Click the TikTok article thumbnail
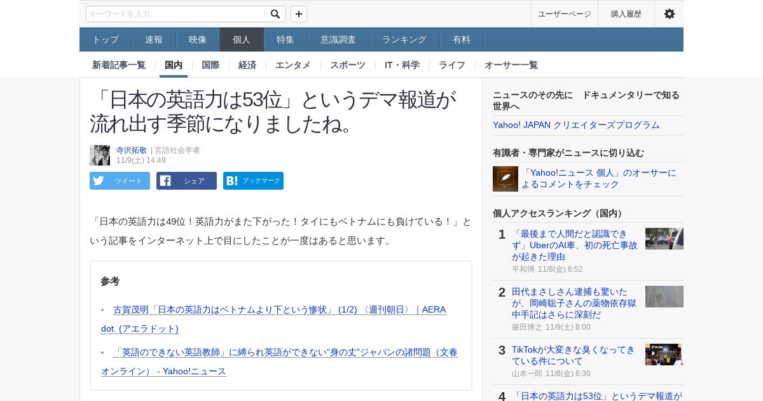The width and height of the screenshot is (763, 401). coord(664,355)
